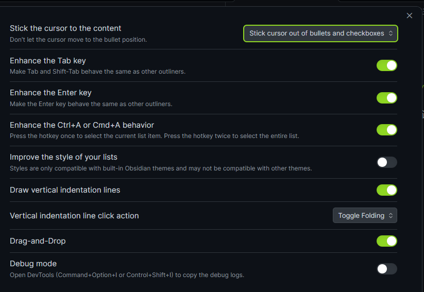The image size is (424, 292).
Task: Click the 'Stick the cursor to the content' heading
Action: point(65,28)
